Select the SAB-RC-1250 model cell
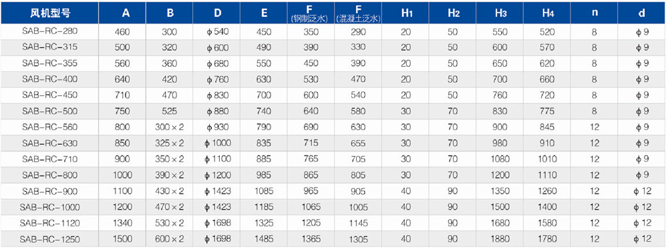668x249 pixels. [50, 239]
